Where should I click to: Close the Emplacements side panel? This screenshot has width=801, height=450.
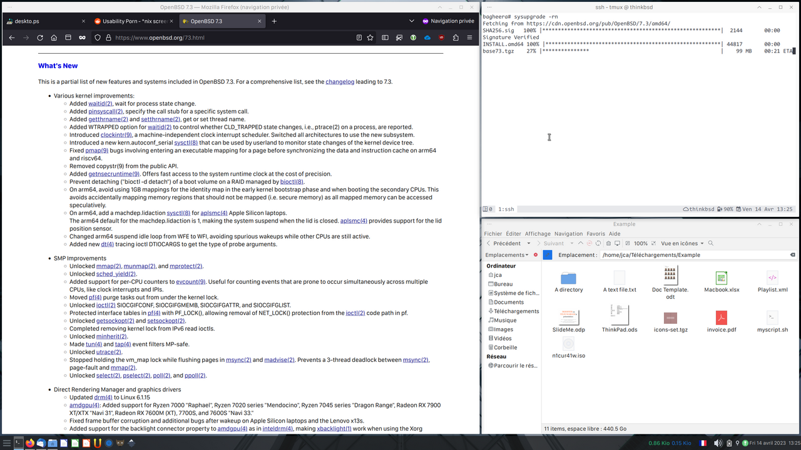click(535, 255)
